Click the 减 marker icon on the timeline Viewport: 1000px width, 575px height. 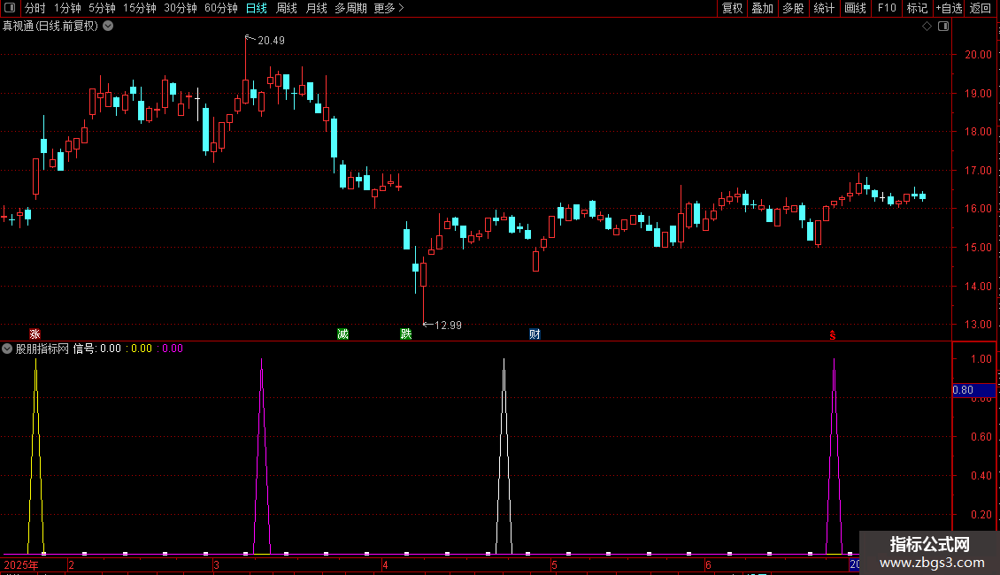pos(342,334)
